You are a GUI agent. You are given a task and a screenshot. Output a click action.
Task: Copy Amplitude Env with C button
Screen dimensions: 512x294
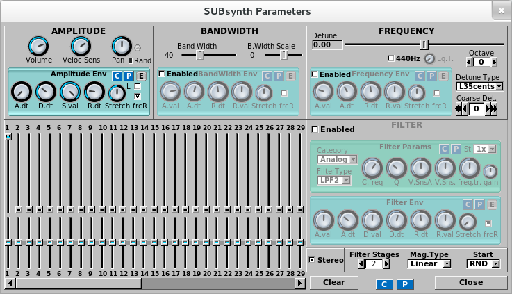(x=117, y=76)
